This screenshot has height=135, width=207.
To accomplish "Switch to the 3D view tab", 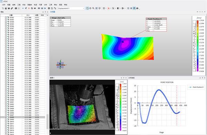I will 52,12.
